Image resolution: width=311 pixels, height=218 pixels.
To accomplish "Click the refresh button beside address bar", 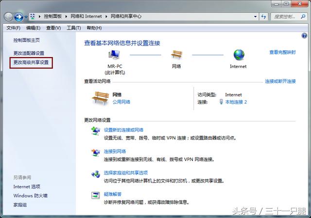I will [x=263, y=16].
